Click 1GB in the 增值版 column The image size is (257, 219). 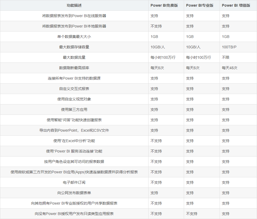[225, 37]
